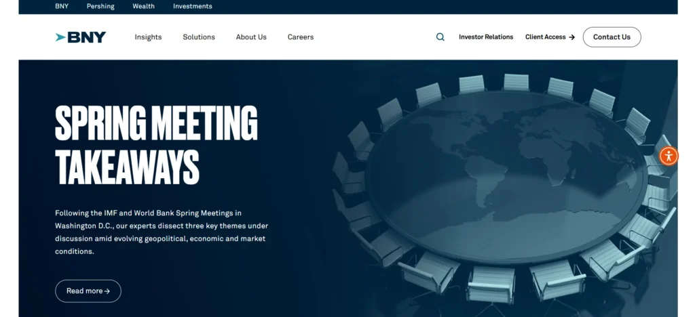Open the Careers menu

(301, 37)
